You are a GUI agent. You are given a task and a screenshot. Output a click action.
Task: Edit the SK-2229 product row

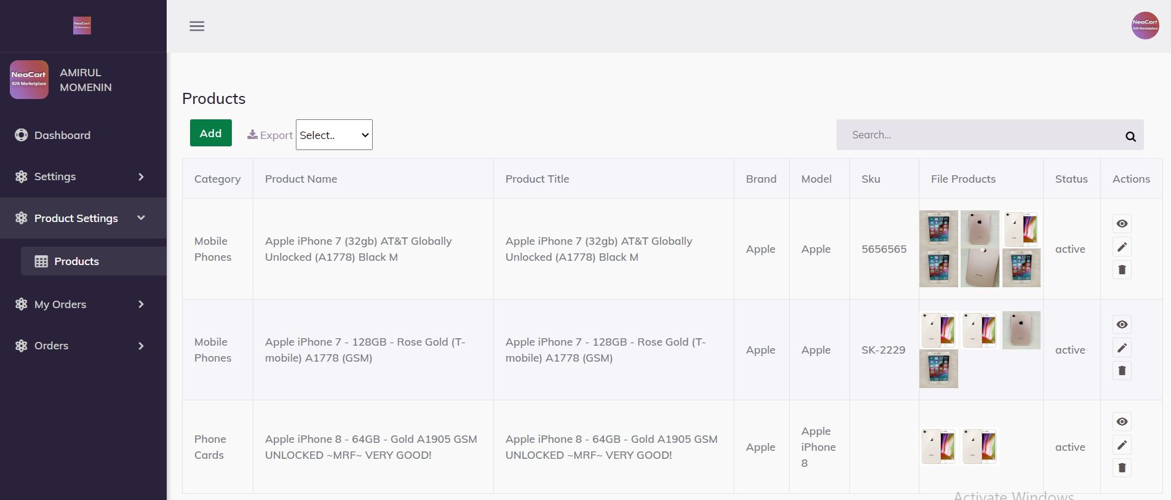1122,348
